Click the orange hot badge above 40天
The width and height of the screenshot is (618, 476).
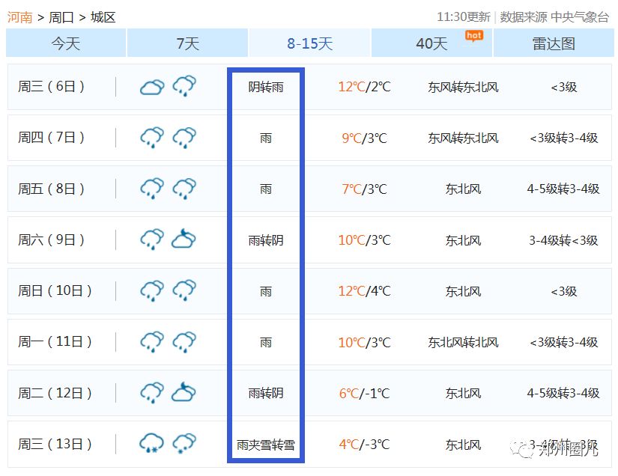(474, 35)
